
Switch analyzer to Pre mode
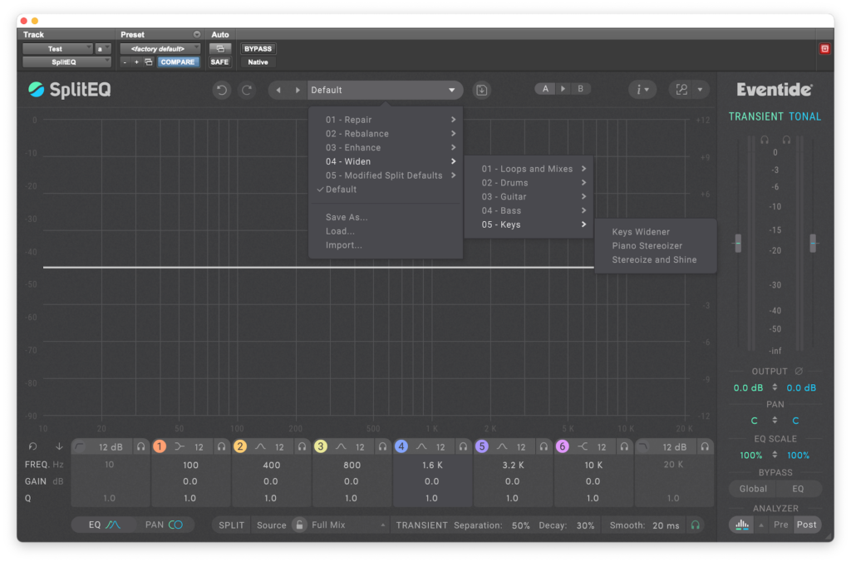coord(781,525)
